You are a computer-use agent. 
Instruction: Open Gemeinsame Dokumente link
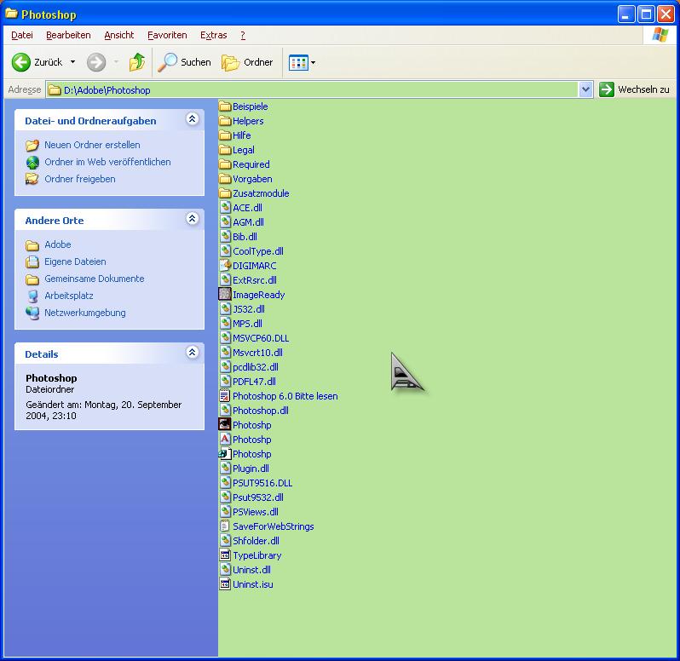(94, 279)
